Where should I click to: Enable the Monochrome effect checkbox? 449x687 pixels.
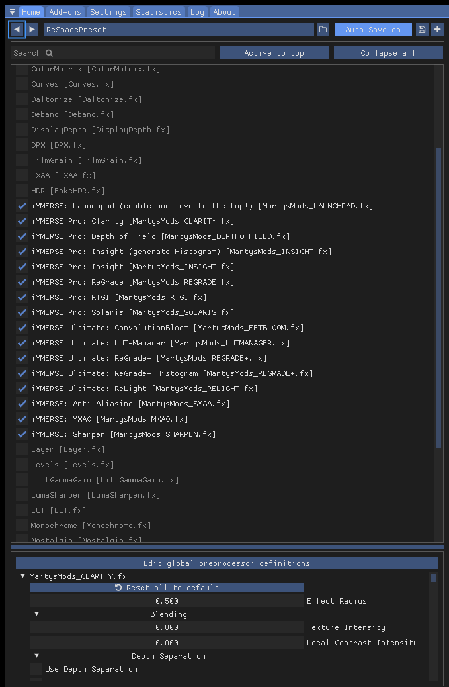22,526
